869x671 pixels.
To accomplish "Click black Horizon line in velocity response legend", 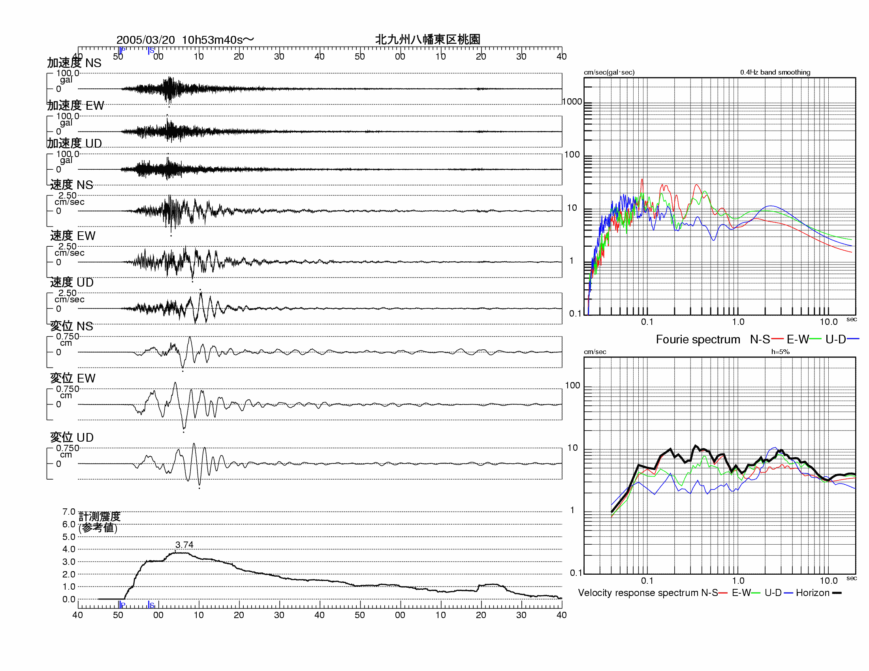I will click(837, 593).
